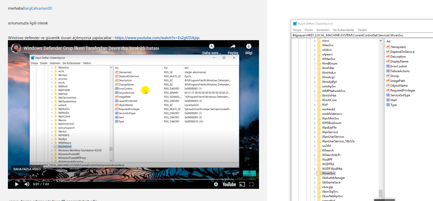Open Sık Kullanılanlar menu in right Registry Editor
The width and height of the screenshot is (433, 201).
pyautogui.click(x=343, y=30)
